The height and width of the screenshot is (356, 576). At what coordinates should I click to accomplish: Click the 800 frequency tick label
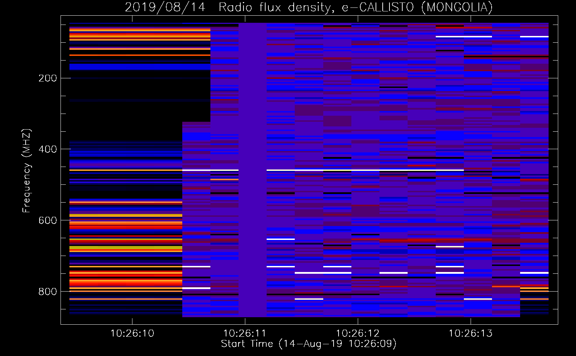(48, 292)
